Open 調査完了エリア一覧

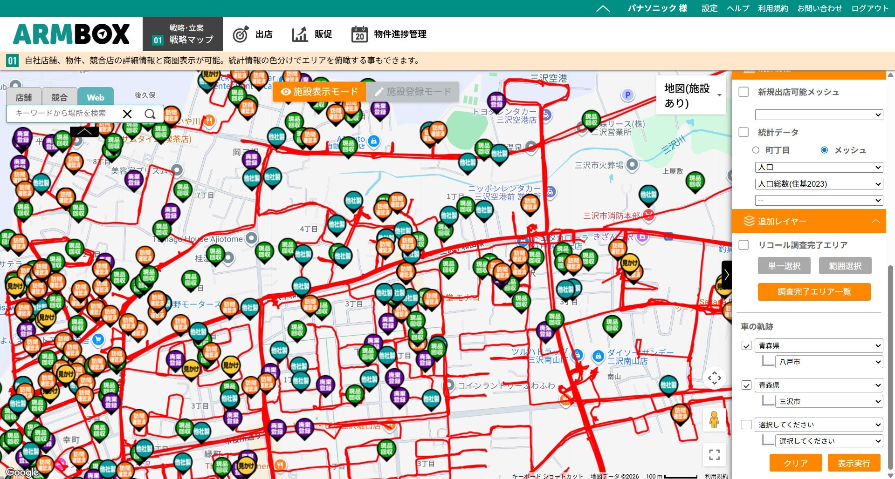[x=814, y=292]
